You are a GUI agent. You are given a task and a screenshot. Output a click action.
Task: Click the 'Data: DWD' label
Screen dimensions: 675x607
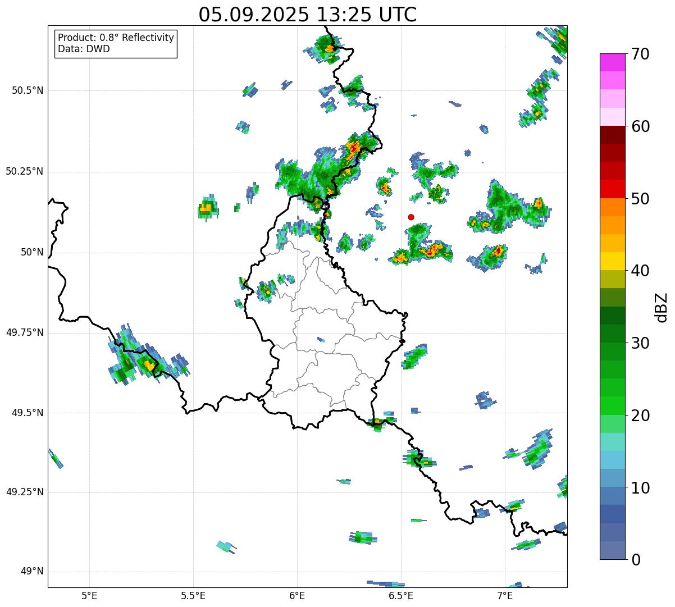(x=84, y=49)
